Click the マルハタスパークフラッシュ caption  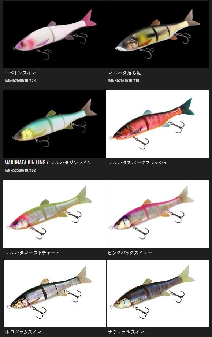click(x=137, y=163)
